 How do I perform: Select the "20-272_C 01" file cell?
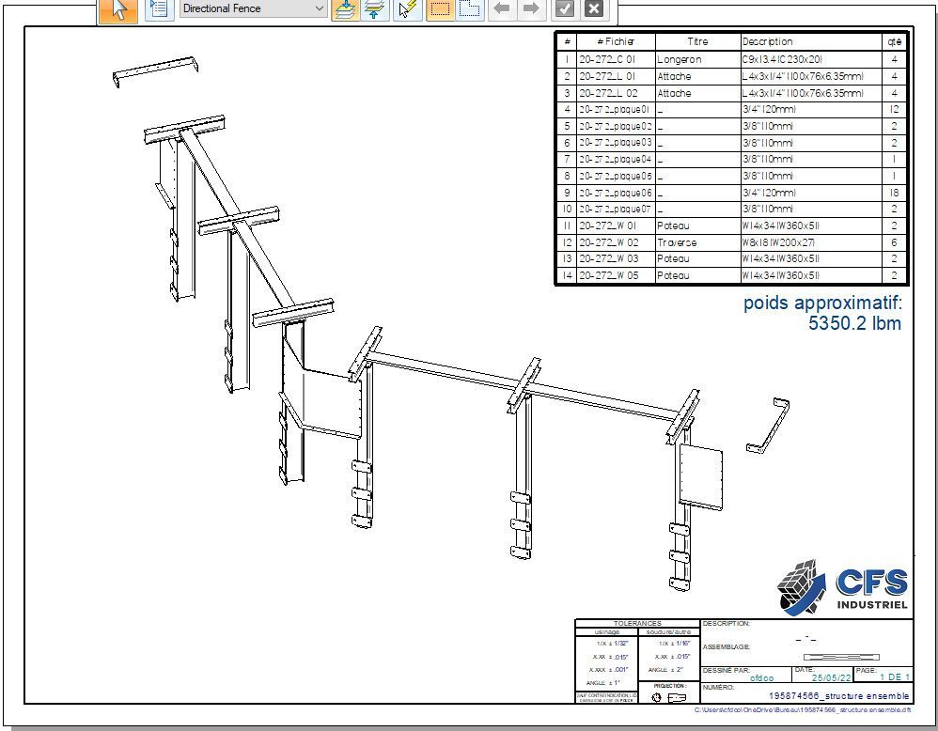[616, 59]
